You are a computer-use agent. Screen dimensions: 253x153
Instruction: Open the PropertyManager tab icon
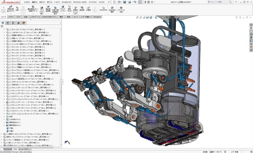pyautogui.click(x=8, y=23)
